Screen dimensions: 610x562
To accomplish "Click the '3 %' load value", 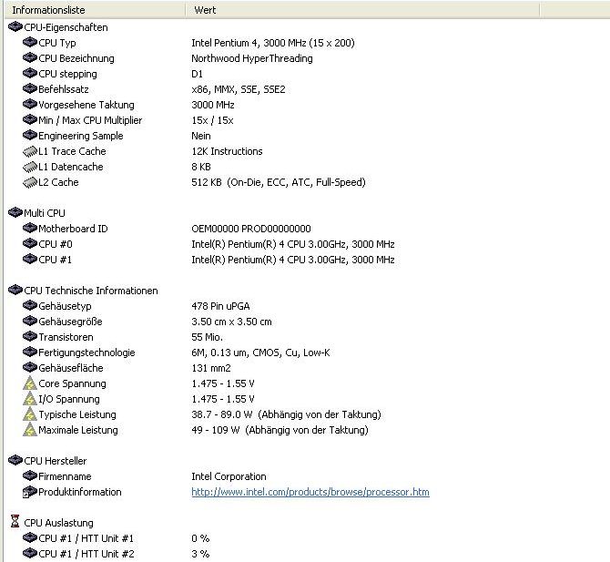I will (x=200, y=554).
